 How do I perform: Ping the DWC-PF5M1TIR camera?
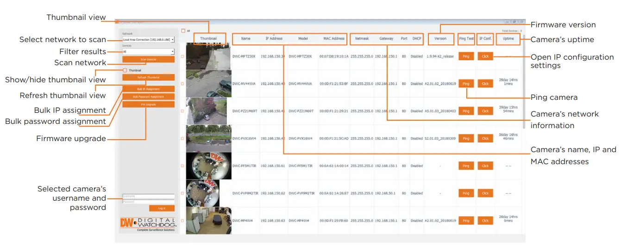pyautogui.click(x=466, y=166)
